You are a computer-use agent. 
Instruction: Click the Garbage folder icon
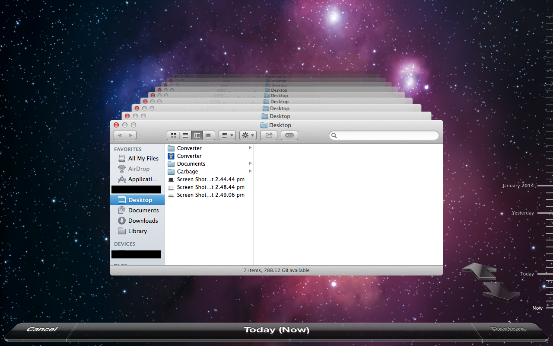[x=171, y=171]
